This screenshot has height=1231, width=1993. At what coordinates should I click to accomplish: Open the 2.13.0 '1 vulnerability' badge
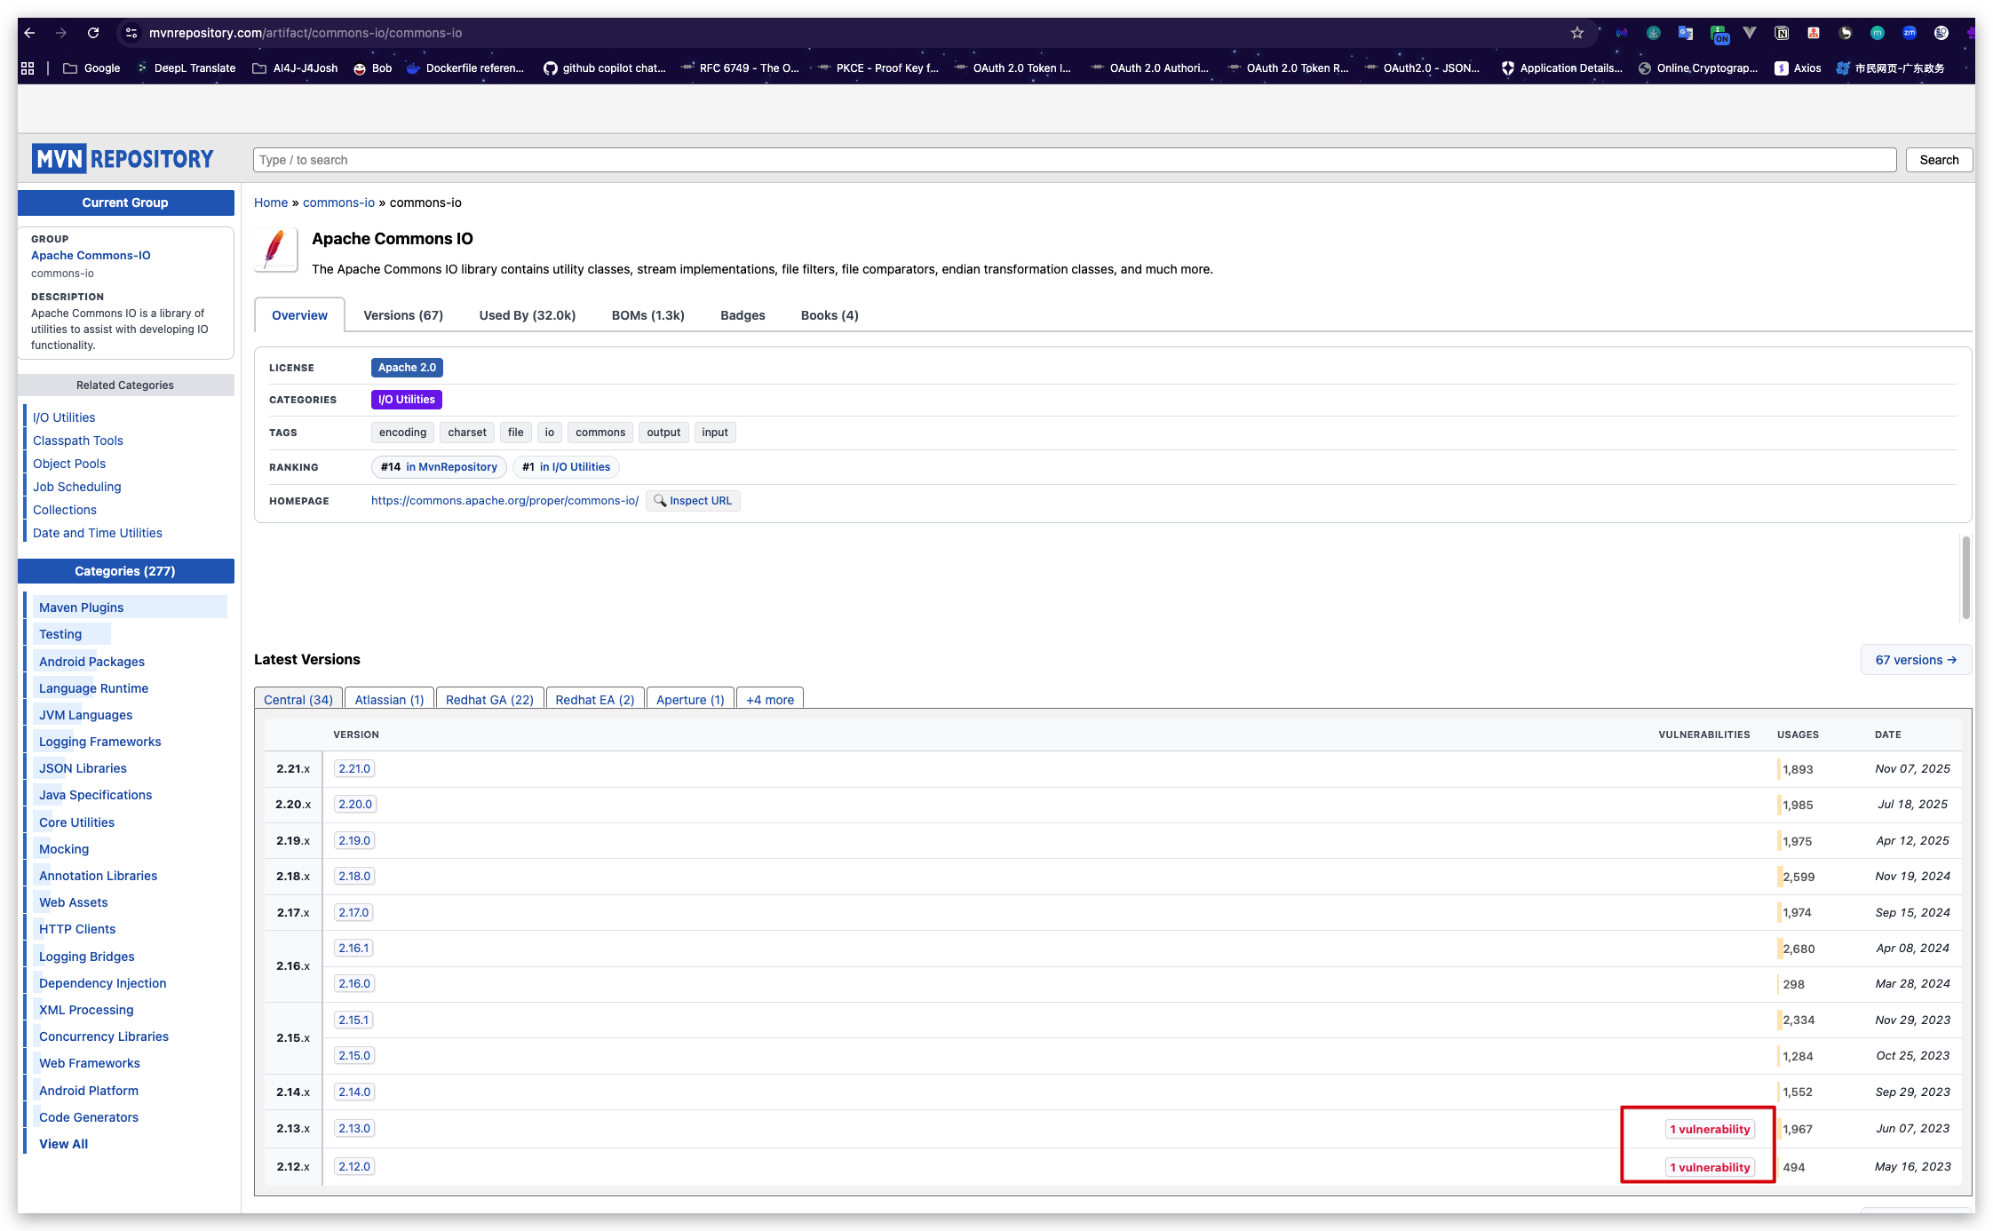click(x=1710, y=1129)
